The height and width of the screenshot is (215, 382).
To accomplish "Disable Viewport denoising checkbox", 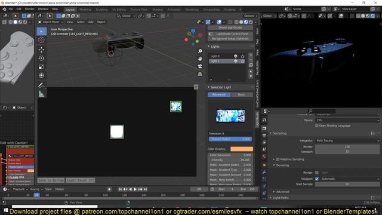I will click(317, 179).
